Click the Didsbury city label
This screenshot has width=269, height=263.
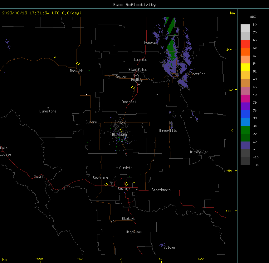point(120,135)
